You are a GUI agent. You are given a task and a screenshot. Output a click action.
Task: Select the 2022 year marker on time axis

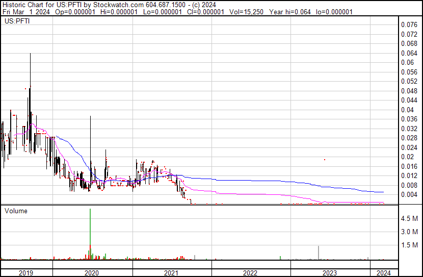pos(251,273)
